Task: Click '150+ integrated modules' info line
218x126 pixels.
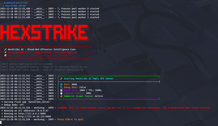Action: point(44,67)
